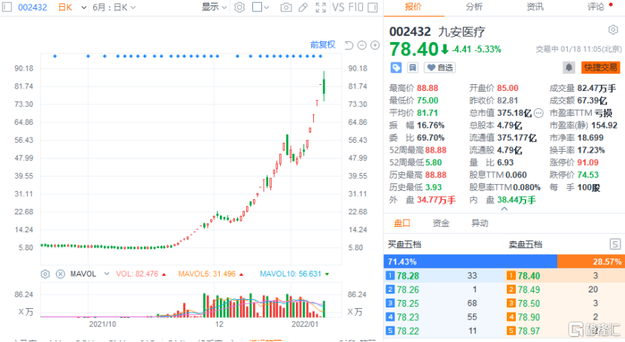Screen dimensions: 625x342
Task: Select 盘口 sub-tab
Action: (402, 223)
